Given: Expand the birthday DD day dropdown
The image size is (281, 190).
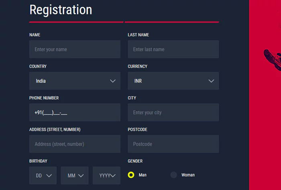Looking at the screenshot, I should [x=43, y=176].
